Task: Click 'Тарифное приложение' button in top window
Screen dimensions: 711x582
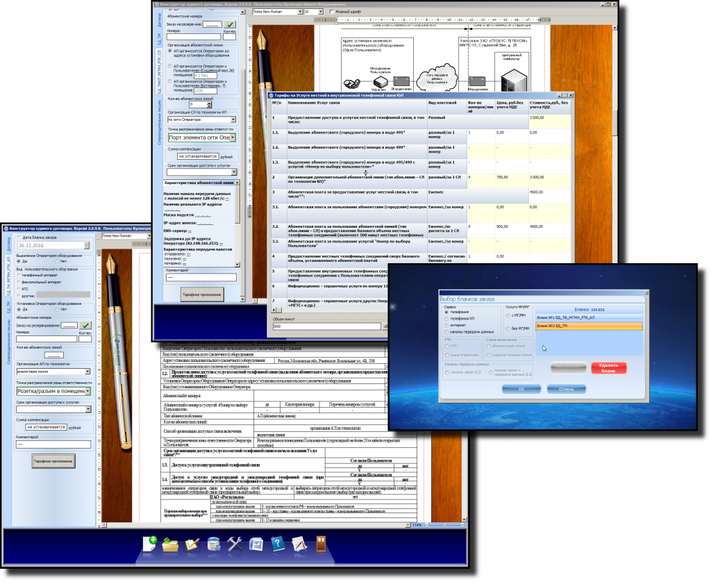Action: [202, 295]
